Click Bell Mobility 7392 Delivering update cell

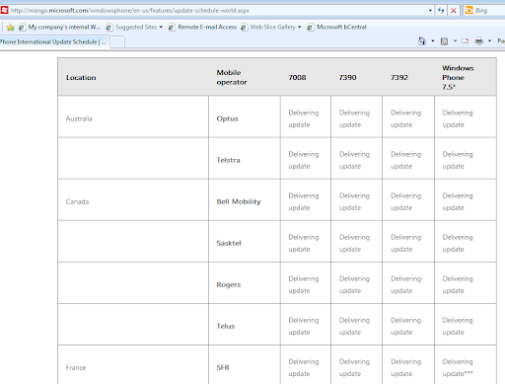tap(408, 199)
